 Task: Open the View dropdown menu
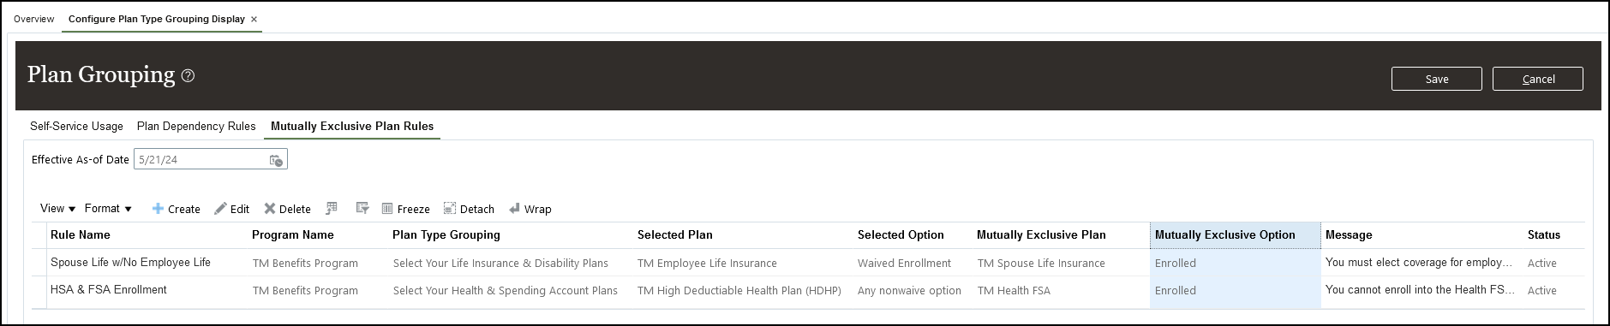[x=57, y=208]
